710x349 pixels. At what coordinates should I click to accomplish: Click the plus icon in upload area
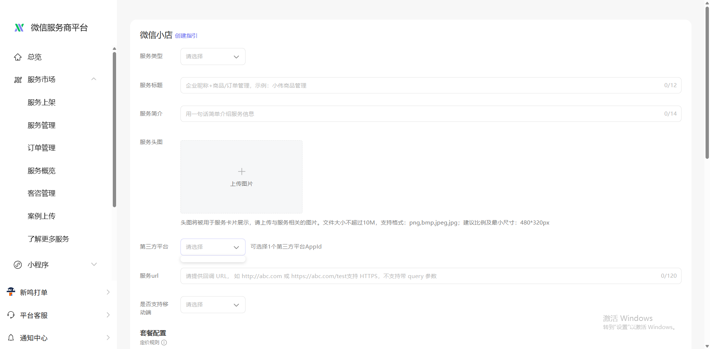pos(241,171)
